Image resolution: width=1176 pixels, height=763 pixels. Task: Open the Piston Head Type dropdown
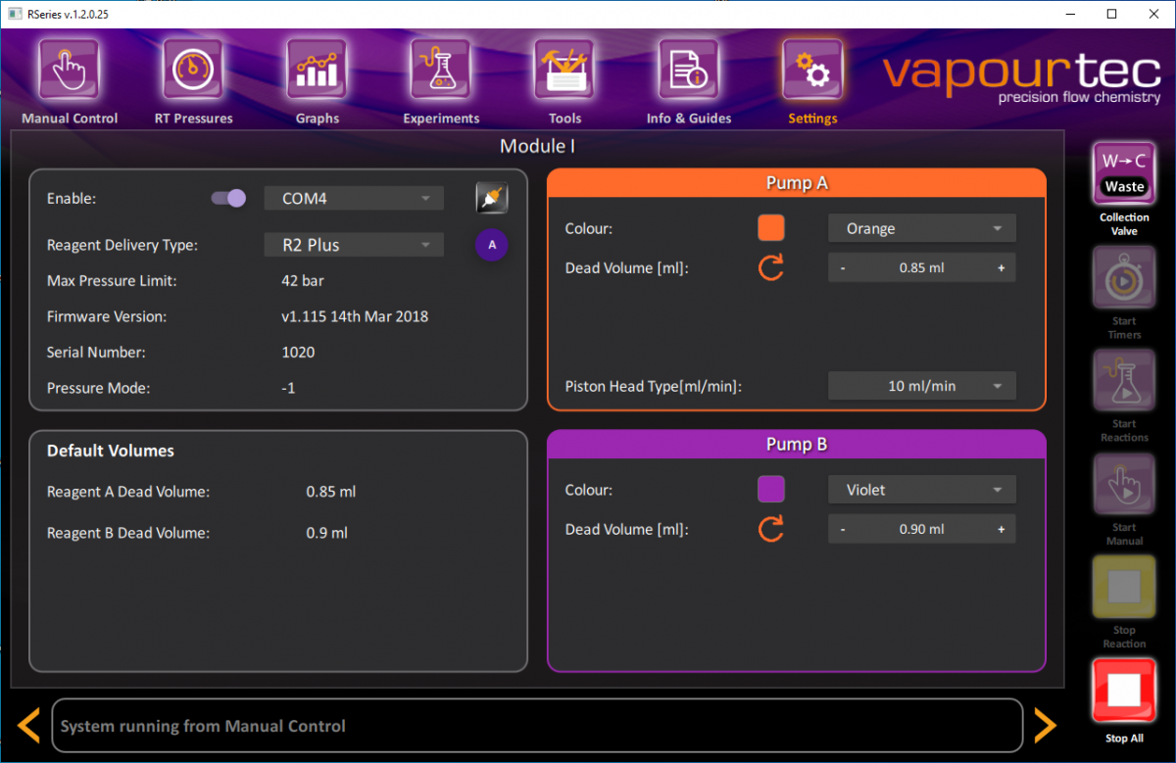[x=921, y=385]
